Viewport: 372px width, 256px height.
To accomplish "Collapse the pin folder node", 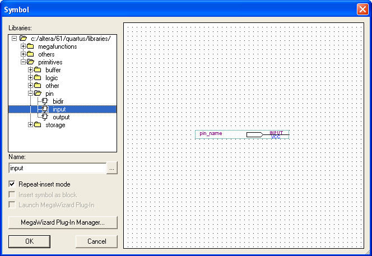I will coord(31,94).
